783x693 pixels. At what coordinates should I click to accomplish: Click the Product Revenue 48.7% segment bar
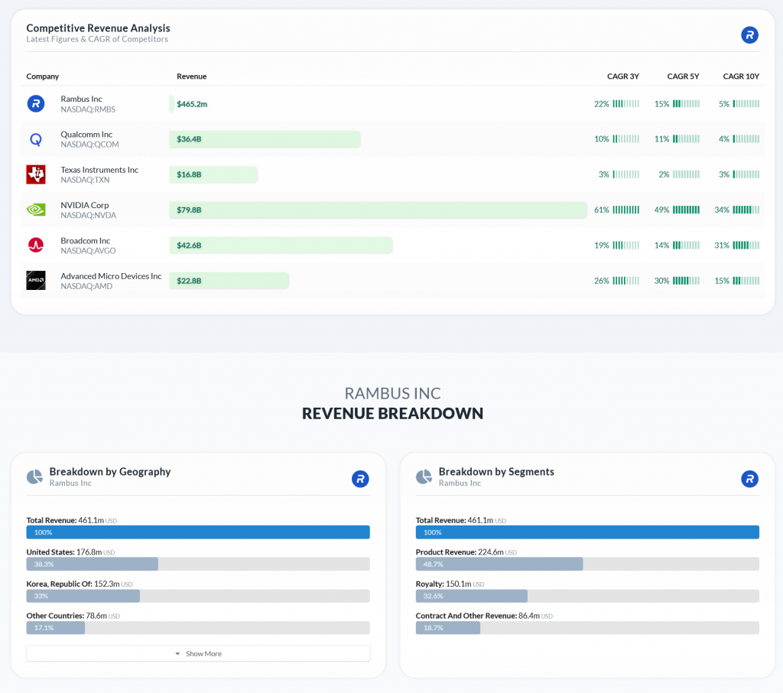click(499, 564)
